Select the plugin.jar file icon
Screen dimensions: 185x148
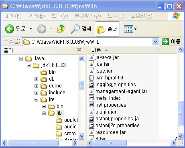point(91,112)
